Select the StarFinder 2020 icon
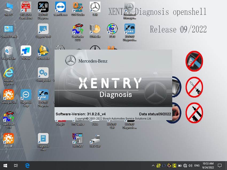Viewport: 227px width, 170px height. [78, 32]
